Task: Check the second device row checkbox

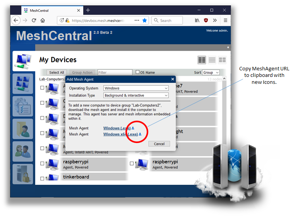Action: (x=42, y=103)
